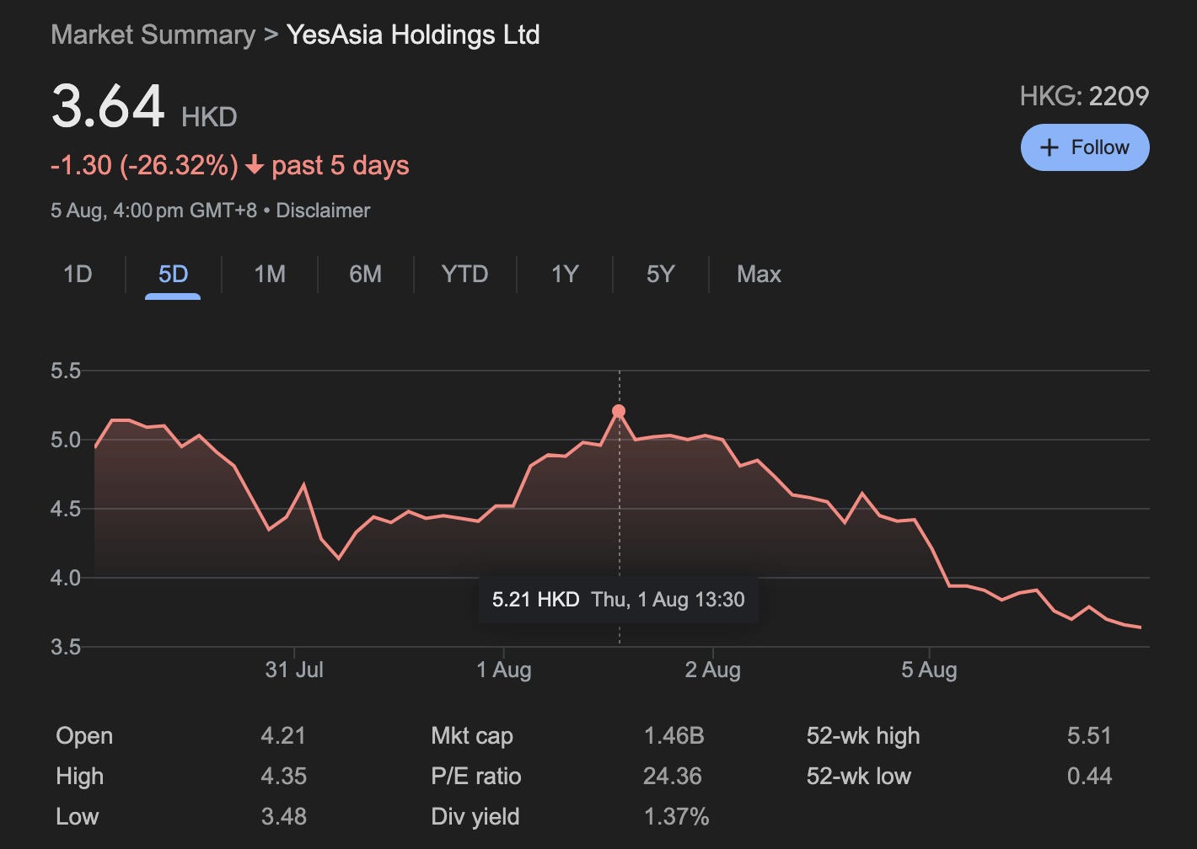Click the Mkt cap label
This screenshot has width=1197, height=849.
(472, 736)
